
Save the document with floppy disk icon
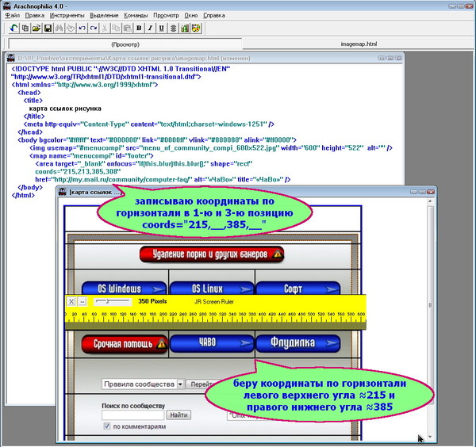coord(48,29)
